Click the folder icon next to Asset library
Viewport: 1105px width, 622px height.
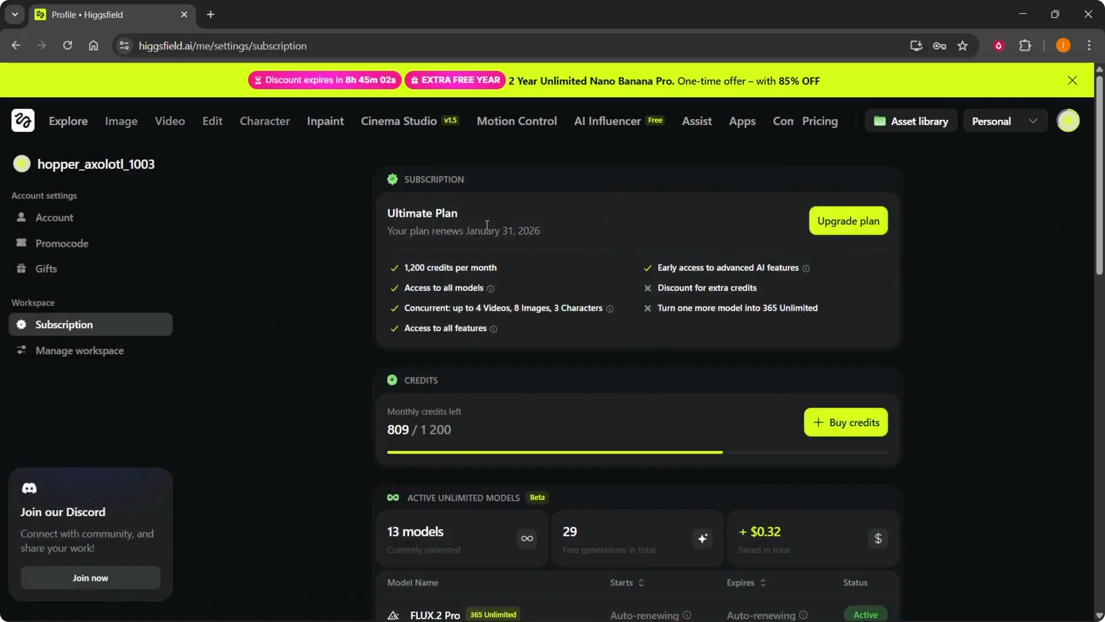point(880,121)
